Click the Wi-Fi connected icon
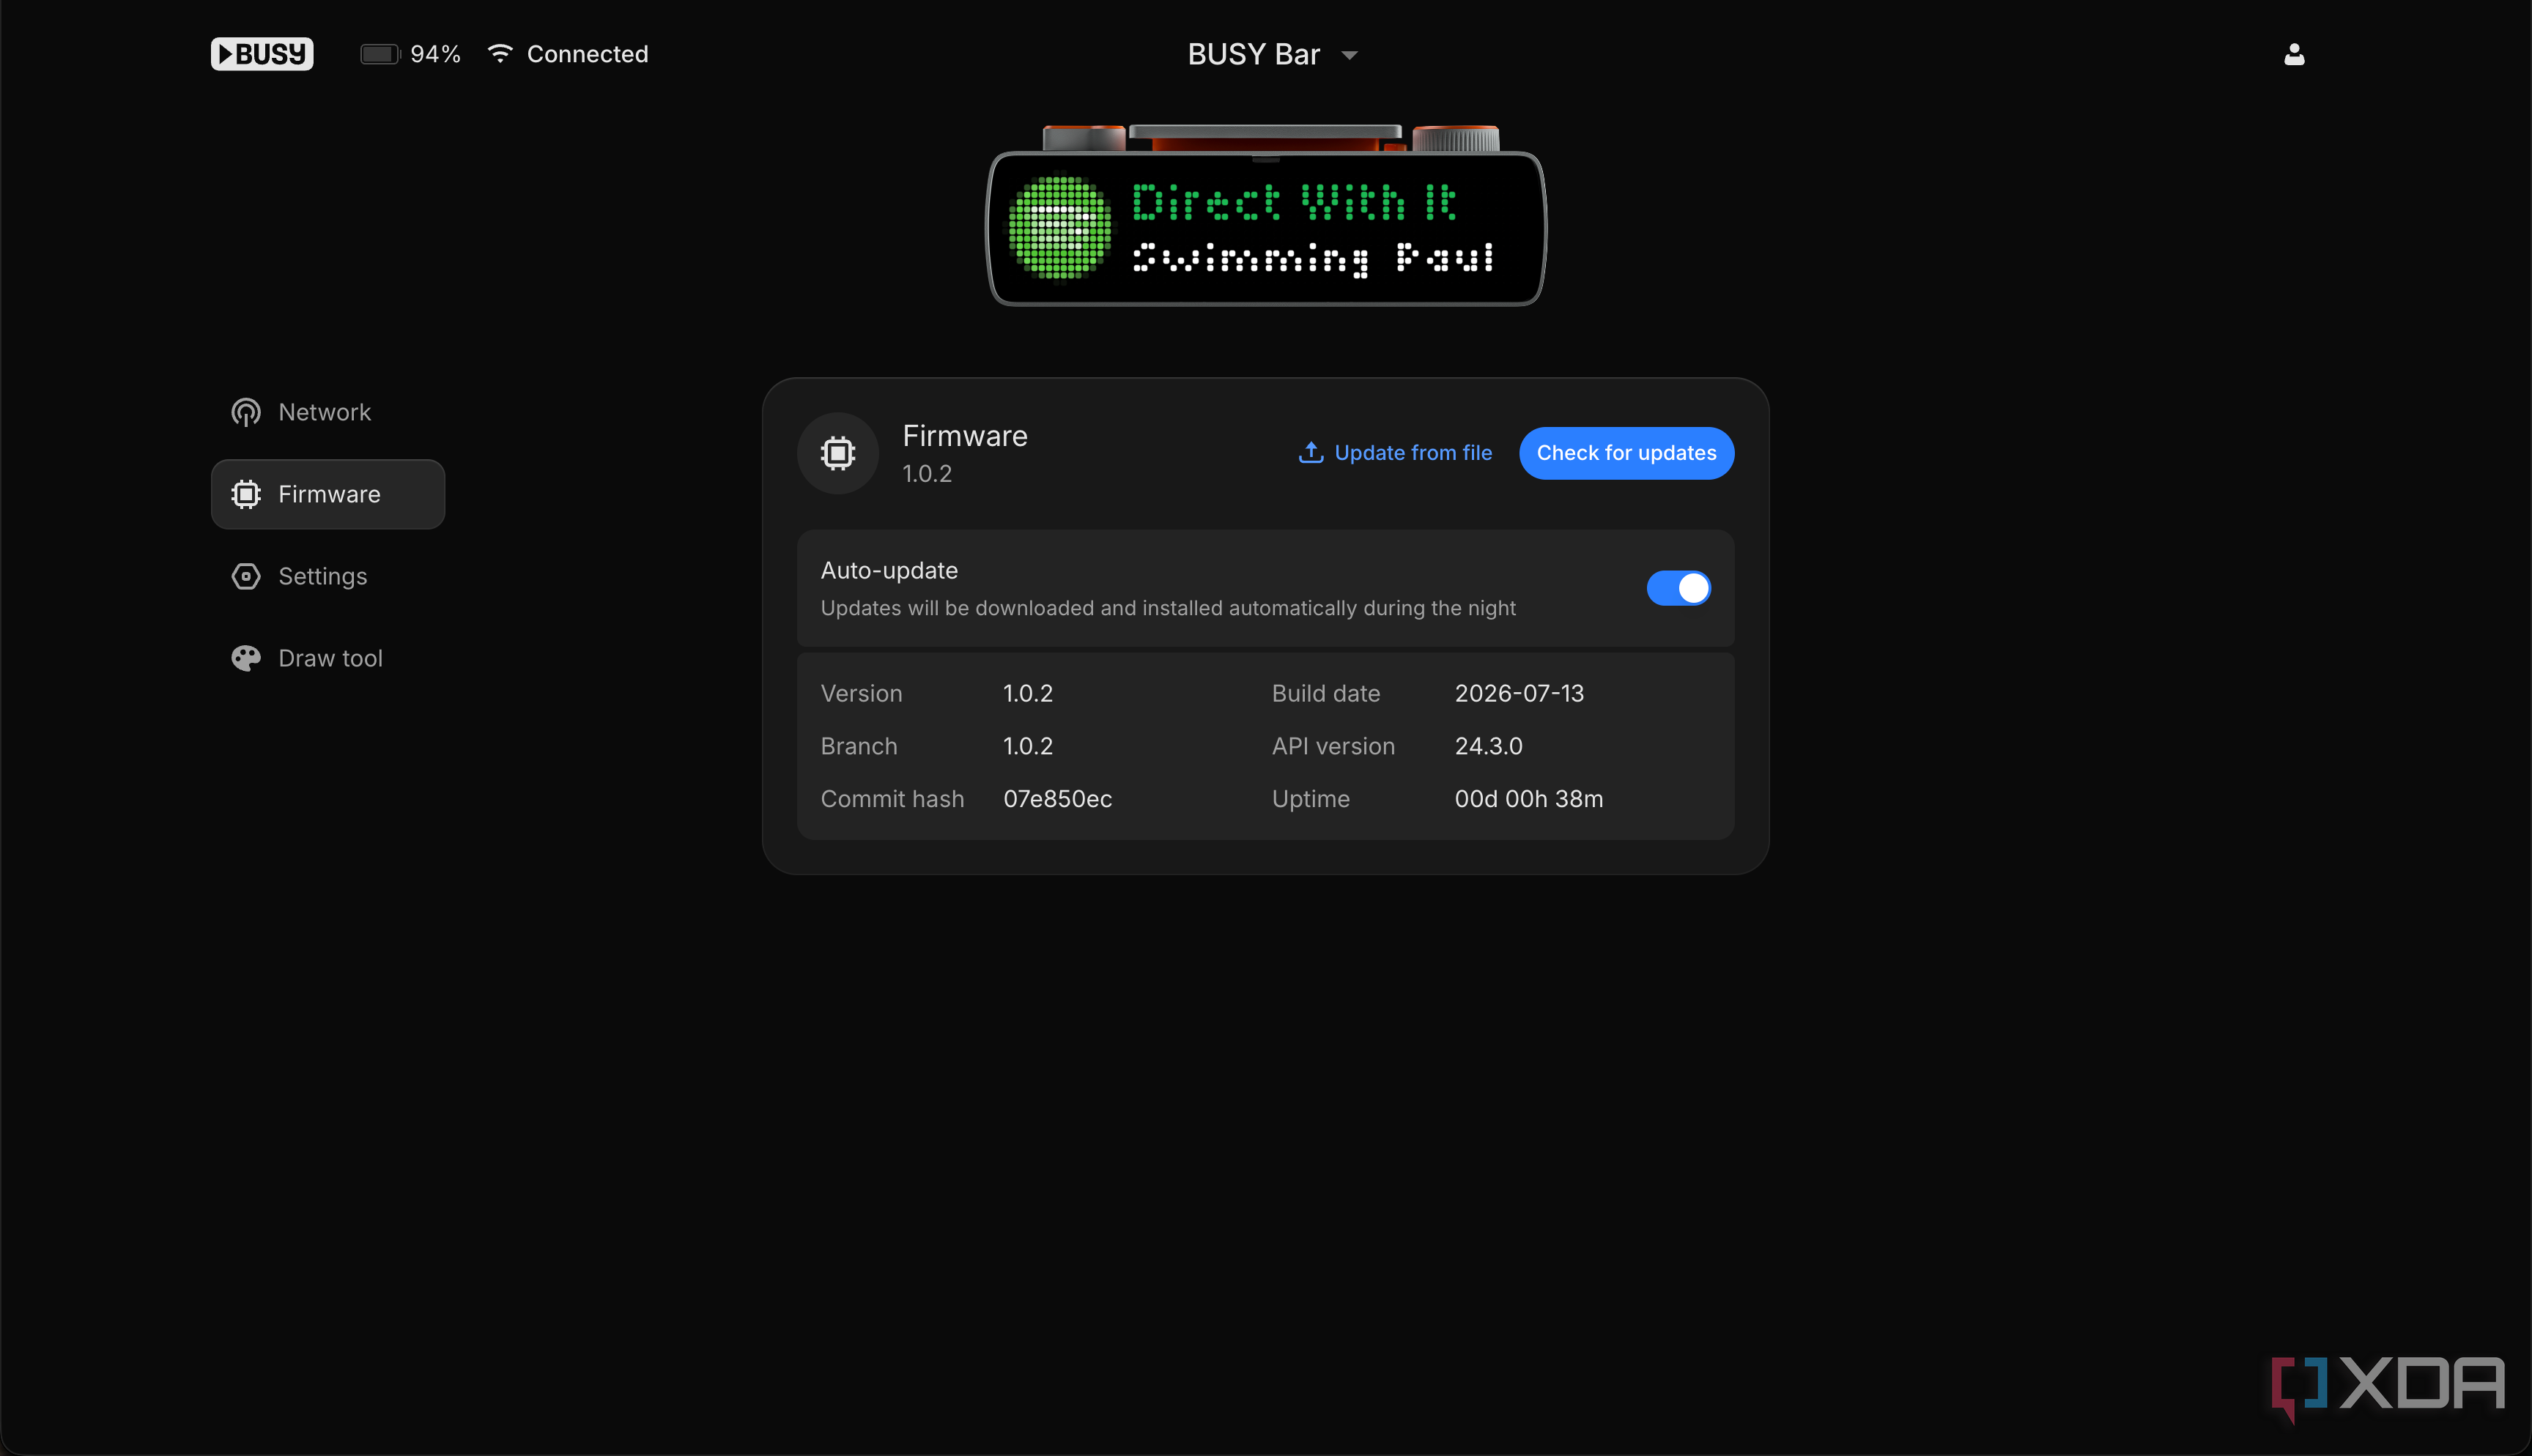 pos(500,53)
